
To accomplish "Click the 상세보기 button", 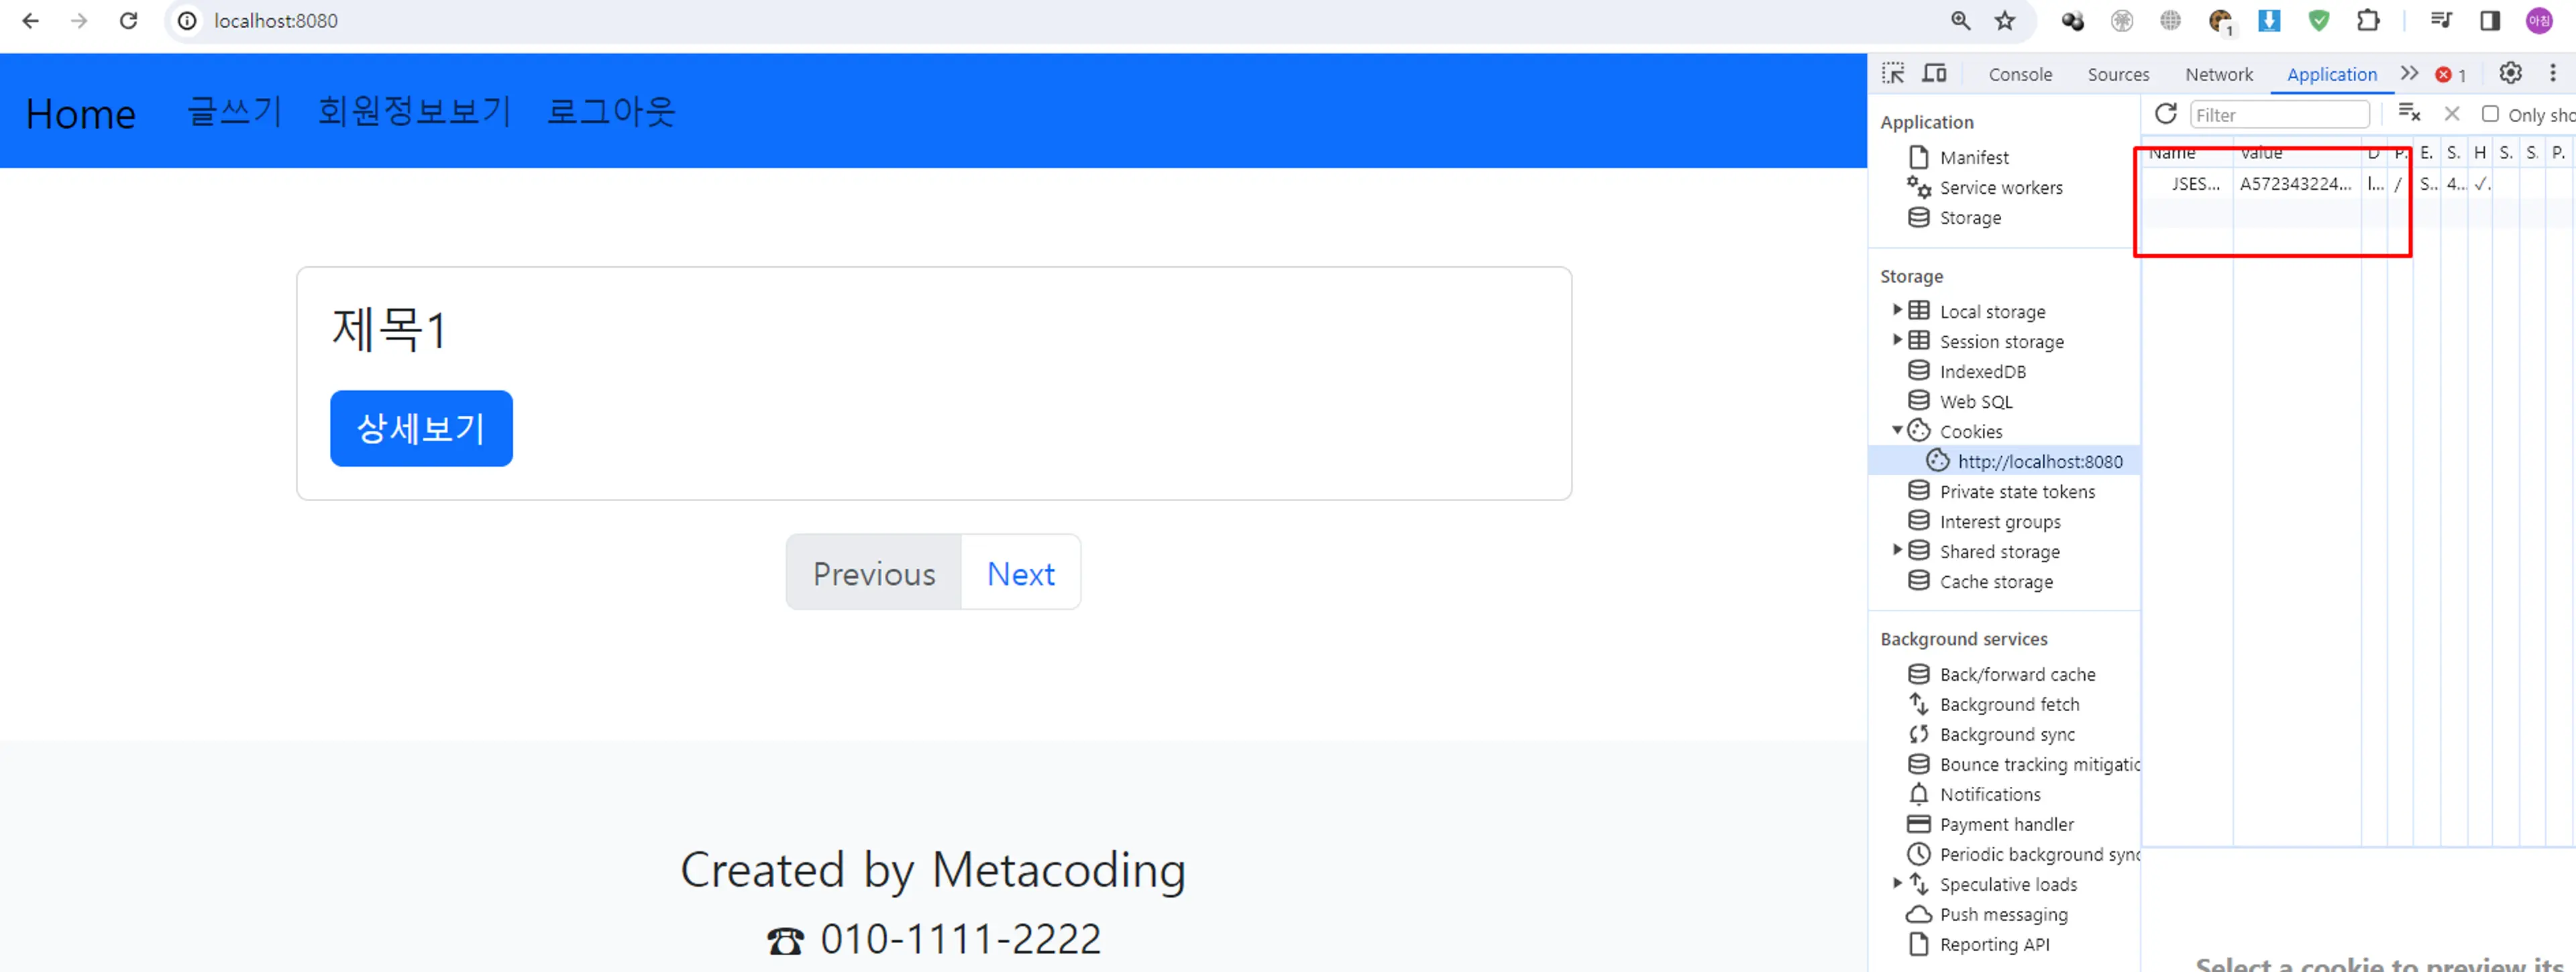I will click(422, 429).
